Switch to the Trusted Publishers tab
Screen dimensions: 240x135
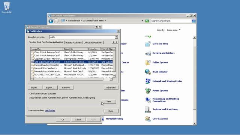pyautogui.click(x=73, y=42)
